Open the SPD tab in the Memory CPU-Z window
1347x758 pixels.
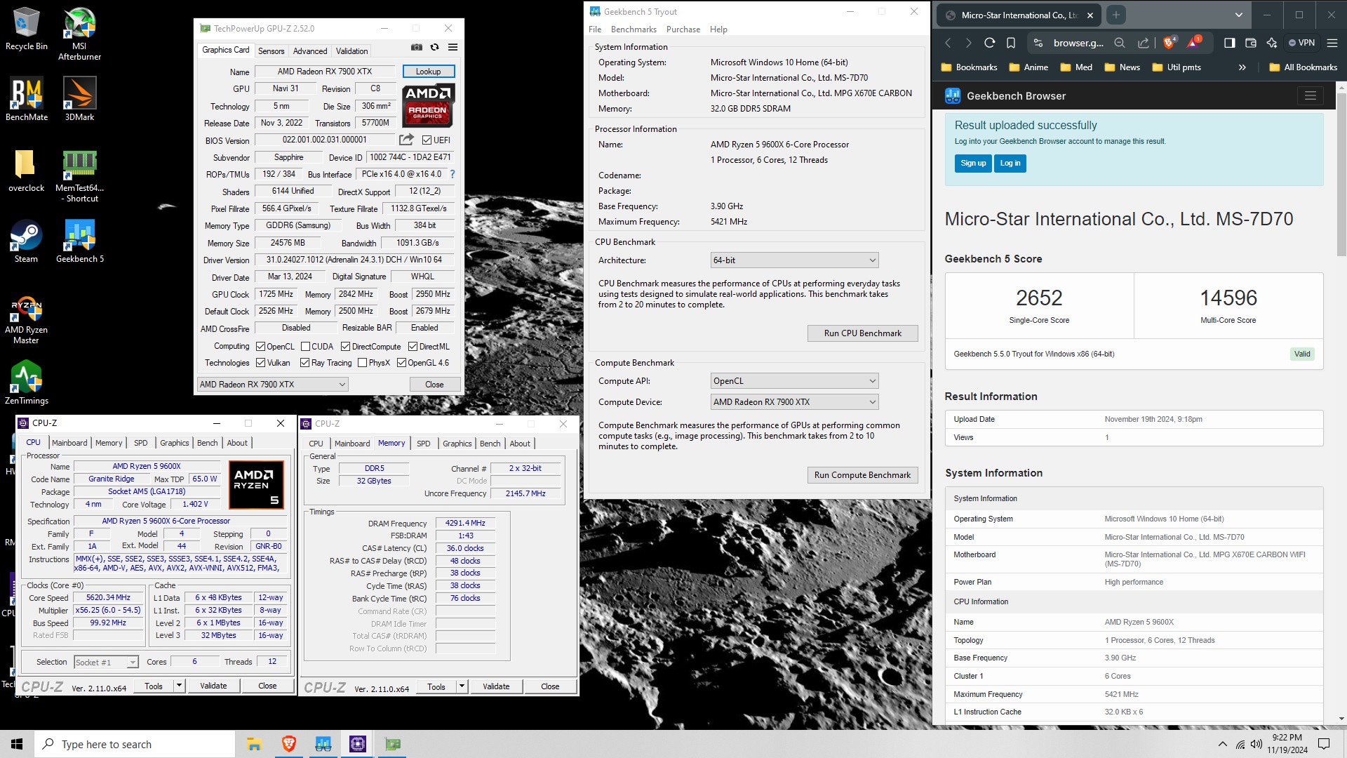click(x=424, y=444)
